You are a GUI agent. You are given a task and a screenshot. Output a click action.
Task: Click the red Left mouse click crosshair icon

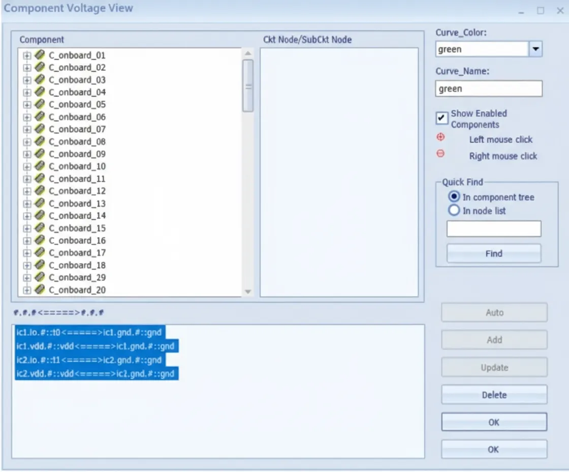(x=440, y=137)
